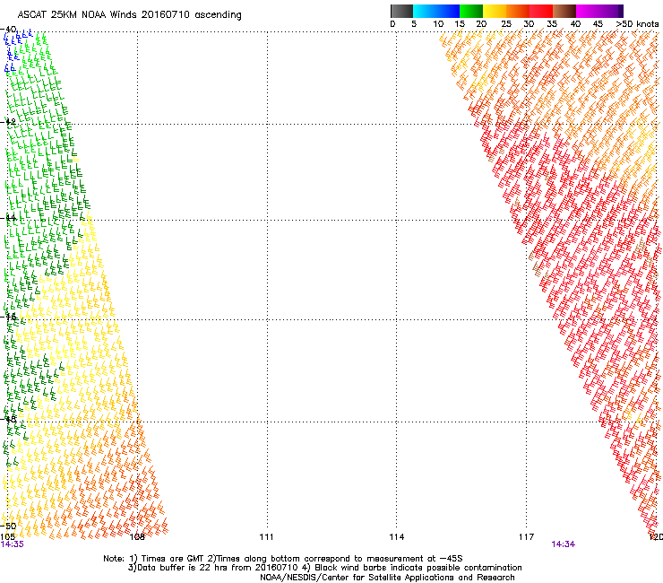Click the longitude label '108'
The width and height of the screenshot is (663, 583).
click(137, 537)
